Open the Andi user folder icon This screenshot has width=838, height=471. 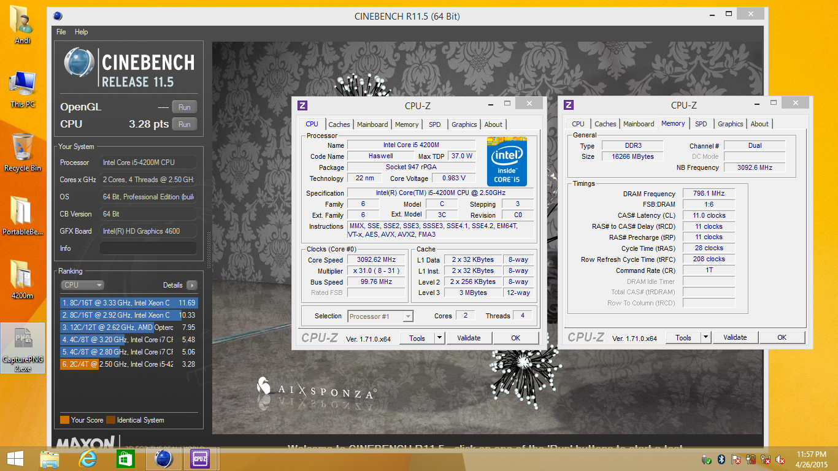pyautogui.click(x=23, y=25)
